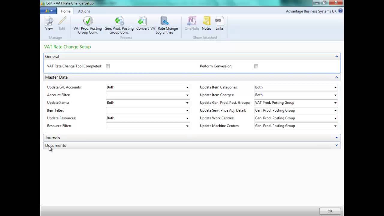Open the Resource Filter dropdown
Viewport: 384px width, 216px height.
click(x=187, y=126)
